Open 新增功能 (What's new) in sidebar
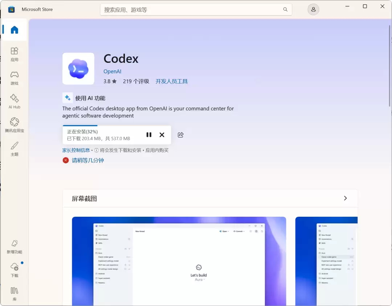 [14, 247]
